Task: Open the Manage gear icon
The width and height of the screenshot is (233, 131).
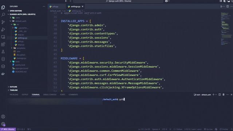Action: pos(3,124)
